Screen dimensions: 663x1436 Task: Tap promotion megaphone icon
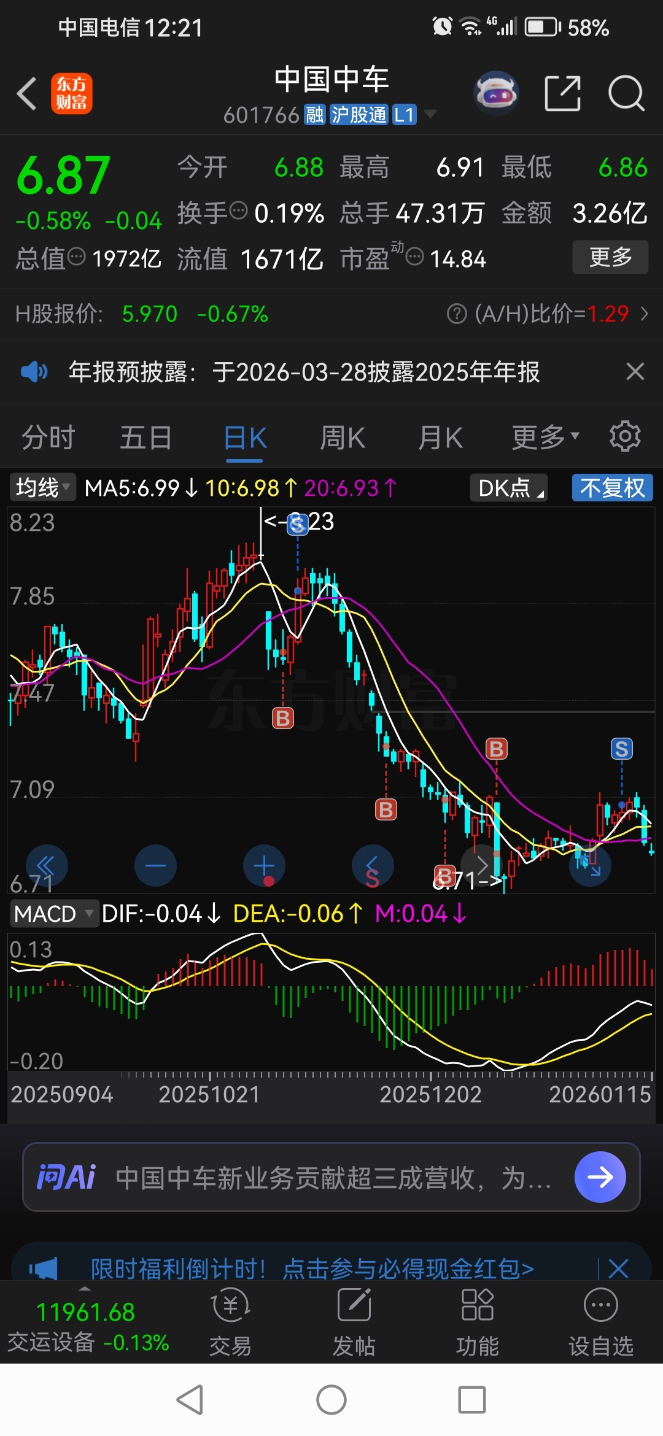click(x=43, y=1268)
